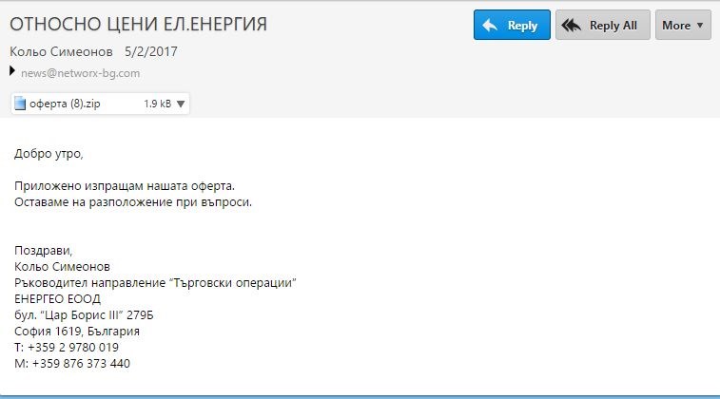The width and height of the screenshot is (720, 399).
Task: Open the оферта (8).zip attachment
Action: tap(65, 104)
